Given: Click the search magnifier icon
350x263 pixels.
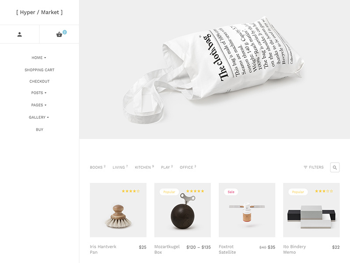Looking at the screenshot, I should tap(335, 167).
